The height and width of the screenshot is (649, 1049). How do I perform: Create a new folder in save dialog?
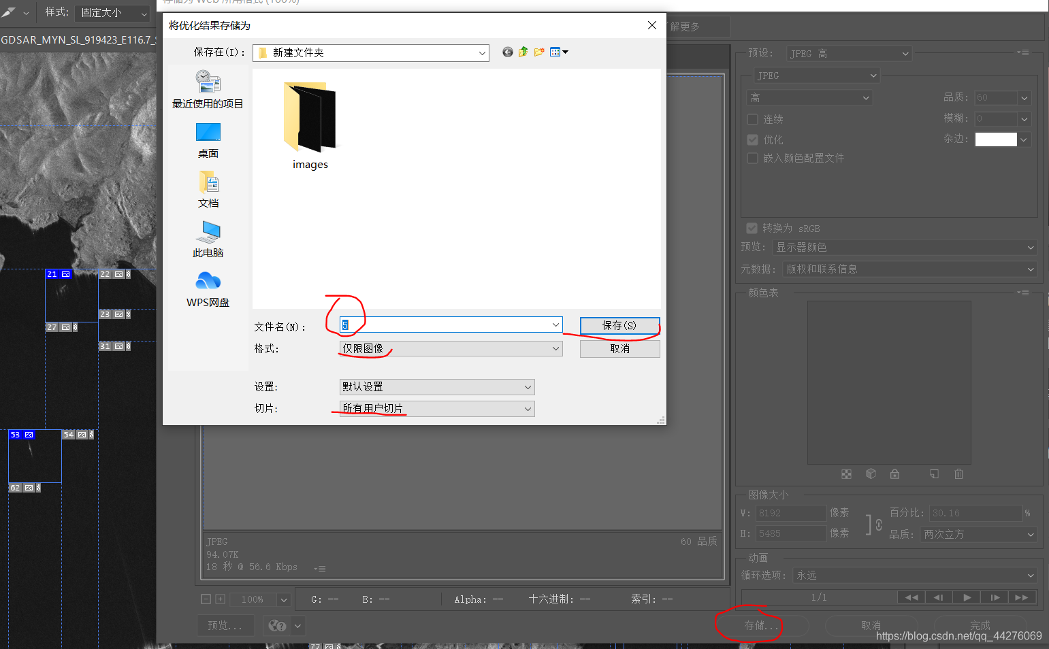click(x=539, y=52)
